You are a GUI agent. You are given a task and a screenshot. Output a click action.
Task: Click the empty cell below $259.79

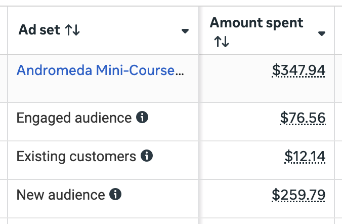267,220
